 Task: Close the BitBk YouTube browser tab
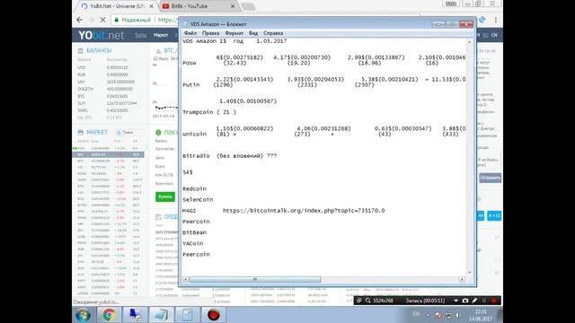pos(233,6)
